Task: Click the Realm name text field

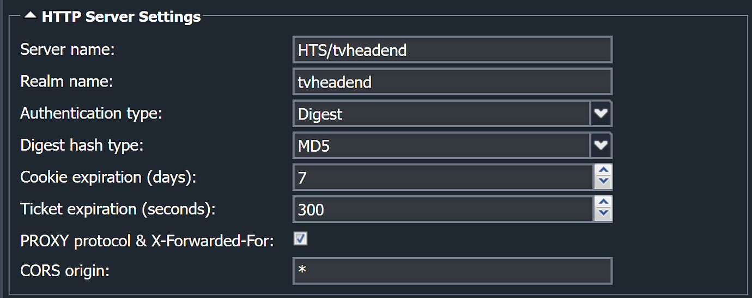Action: pyautogui.click(x=452, y=82)
